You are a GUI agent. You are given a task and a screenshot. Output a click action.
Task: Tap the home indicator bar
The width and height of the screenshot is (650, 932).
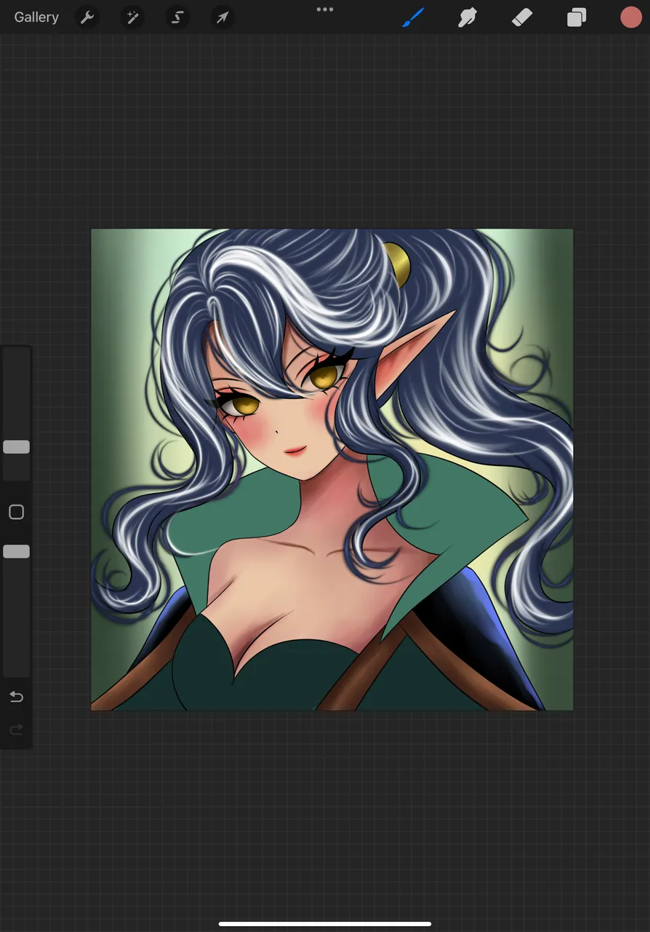[x=325, y=924]
